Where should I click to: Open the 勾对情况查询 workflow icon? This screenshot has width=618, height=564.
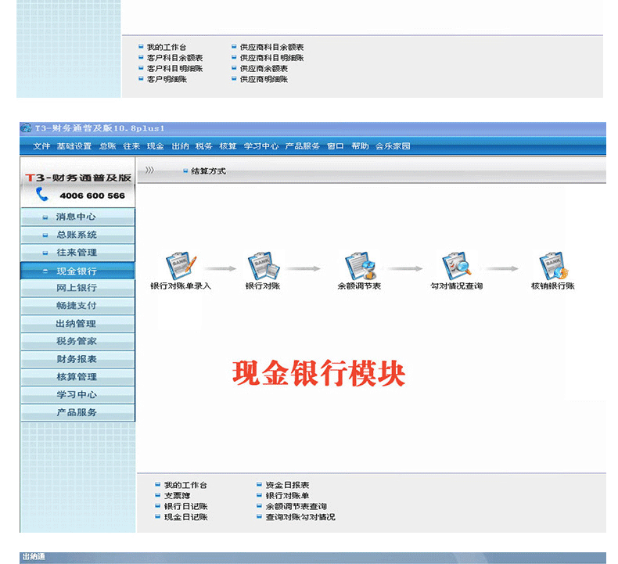coord(456,265)
